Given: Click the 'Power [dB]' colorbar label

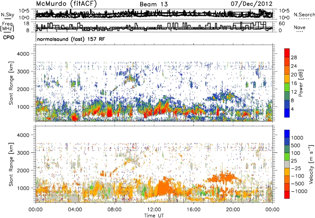Looking at the screenshot, I should coord(301,83).
